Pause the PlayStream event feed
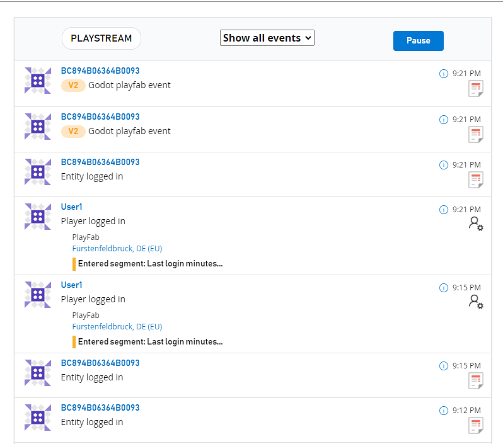Image resolution: width=503 pixels, height=444 pixels. point(419,41)
